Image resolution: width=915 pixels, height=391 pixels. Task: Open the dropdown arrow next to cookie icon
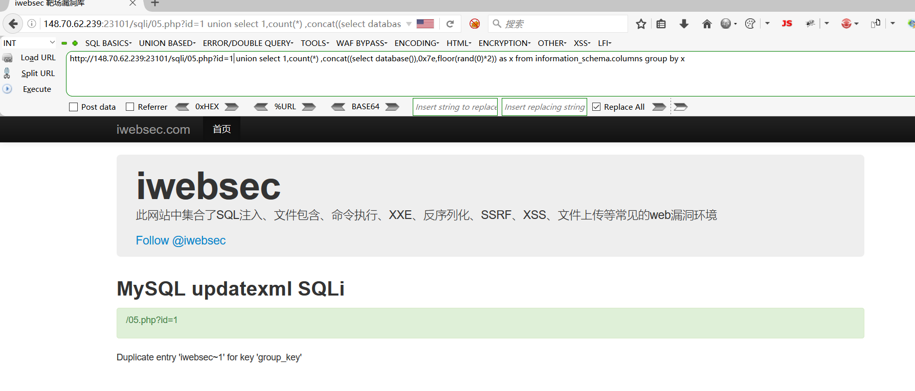[x=767, y=23]
